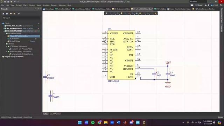Switch to the PCB1.PcbDoc tab
Screen dimensions: 224x126
pos(160,9)
